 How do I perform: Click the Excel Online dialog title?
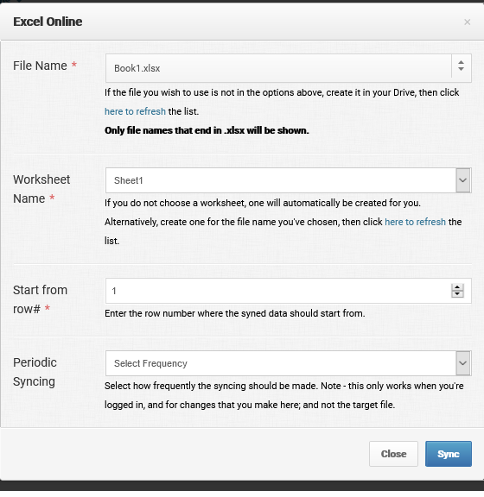click(x=48, y=22)
